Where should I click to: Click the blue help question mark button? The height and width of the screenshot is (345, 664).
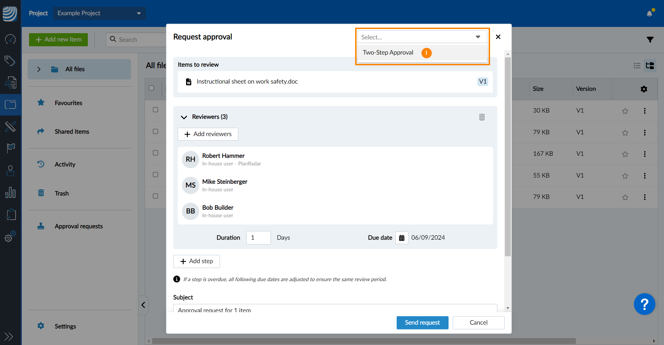[644, 304]
